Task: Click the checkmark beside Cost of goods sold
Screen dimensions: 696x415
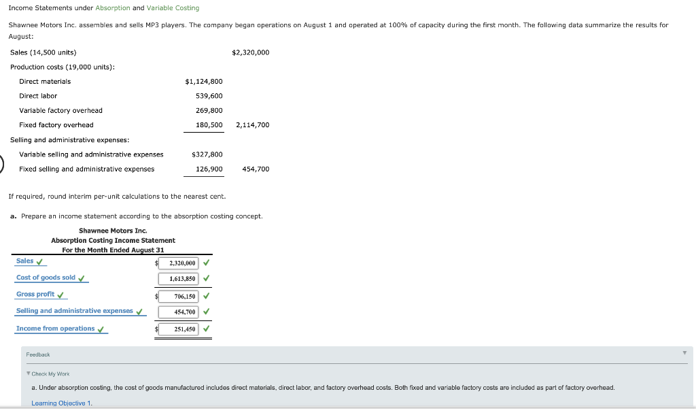Action: click(x=82, y=278)
